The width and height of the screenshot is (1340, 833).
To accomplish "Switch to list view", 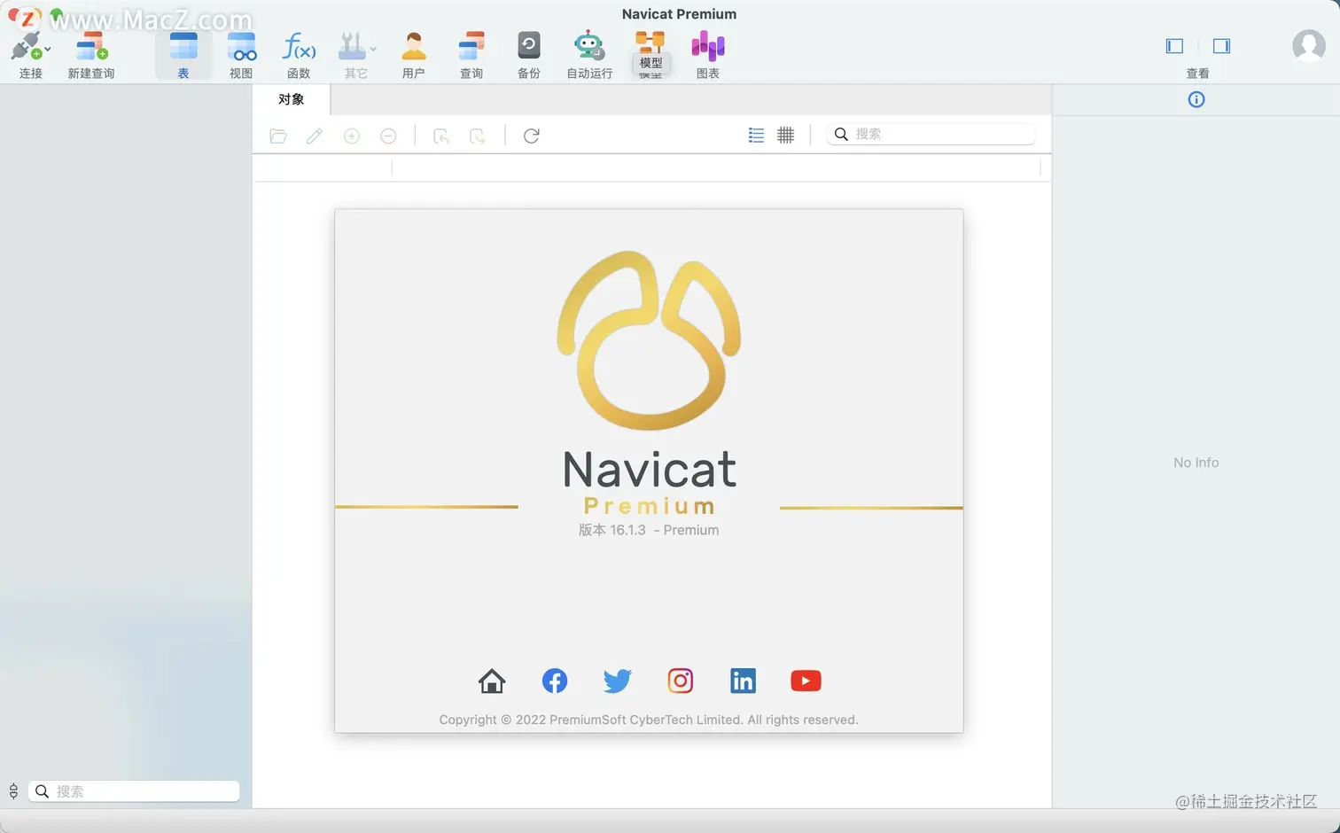I will coord(756,135).
